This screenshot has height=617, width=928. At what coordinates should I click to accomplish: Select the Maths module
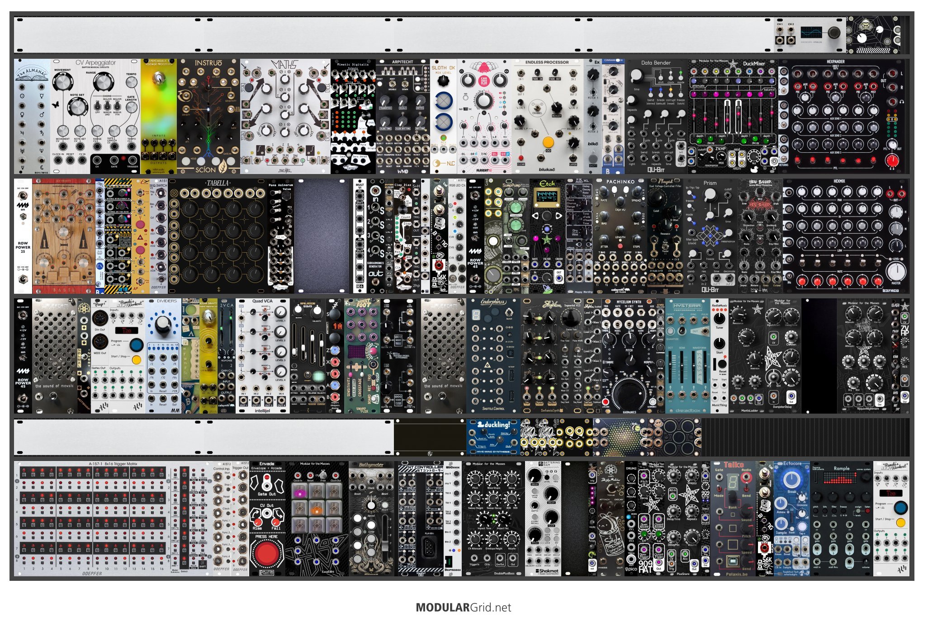point(285,116)
